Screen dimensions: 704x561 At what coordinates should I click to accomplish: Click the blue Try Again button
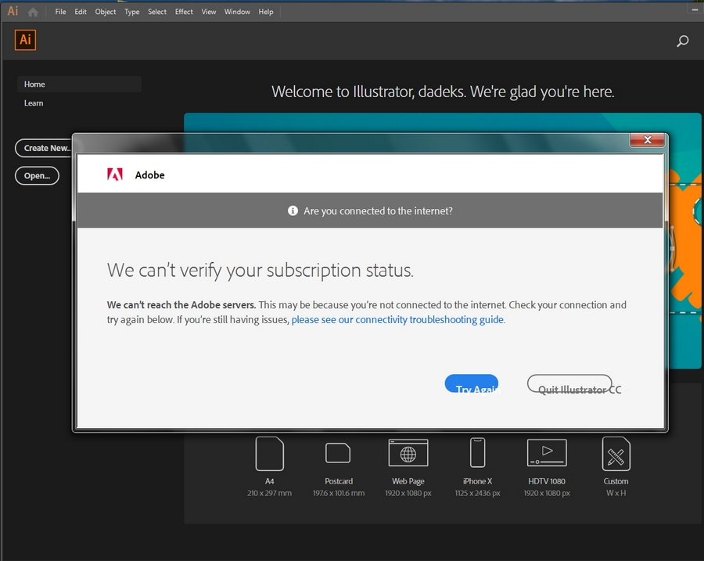pyautogui.click(x=472, y=383)
